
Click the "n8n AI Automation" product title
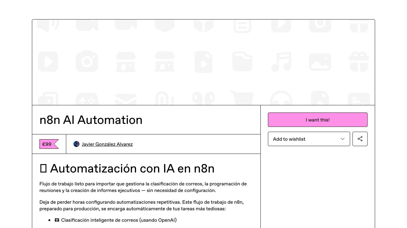click(91, 120)
